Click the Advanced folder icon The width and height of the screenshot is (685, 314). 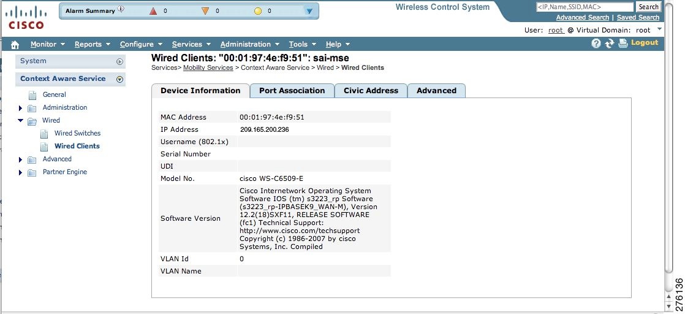(x=32, y=159)
